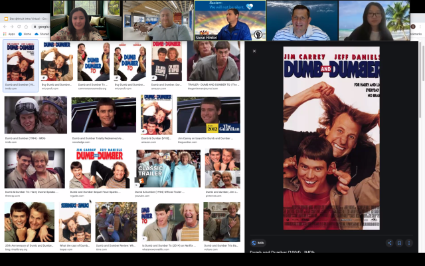Click the product tag badge on the VHS image
Viewport: 425px width, 266px height.
143,132
